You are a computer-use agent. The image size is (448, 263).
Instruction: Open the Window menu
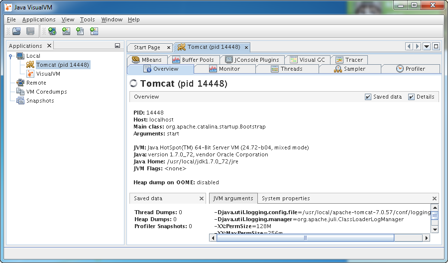(x=112, y=19)
